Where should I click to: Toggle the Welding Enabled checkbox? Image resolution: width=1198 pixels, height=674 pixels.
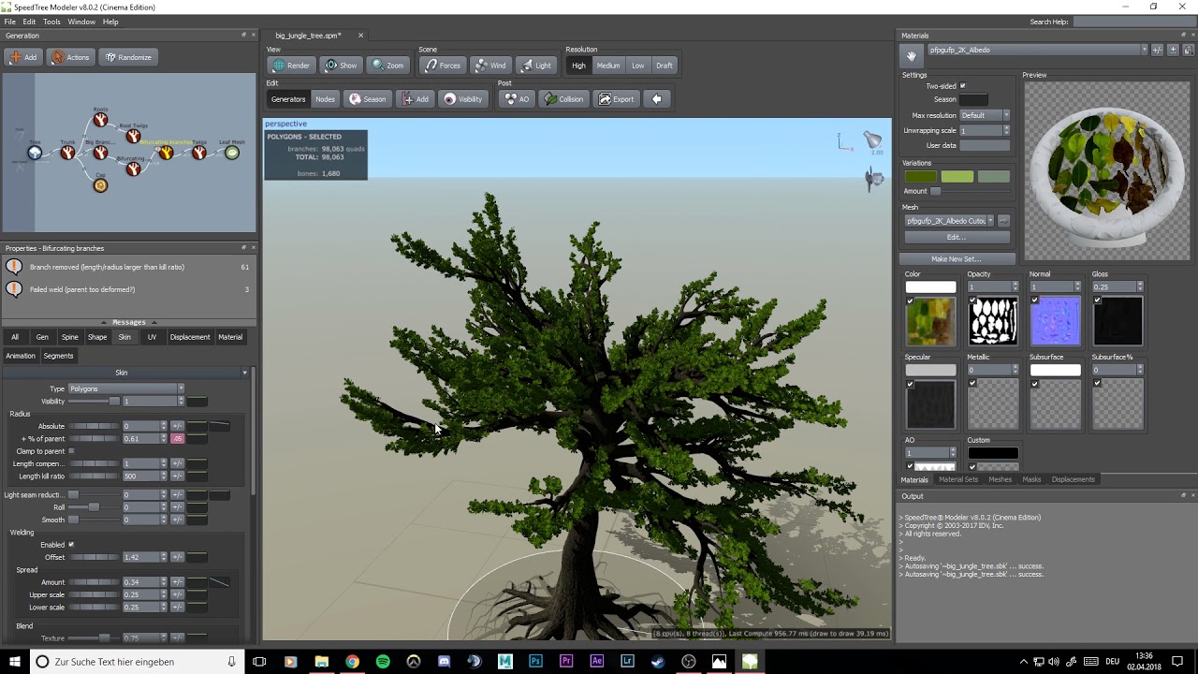(x=71, y=545)
